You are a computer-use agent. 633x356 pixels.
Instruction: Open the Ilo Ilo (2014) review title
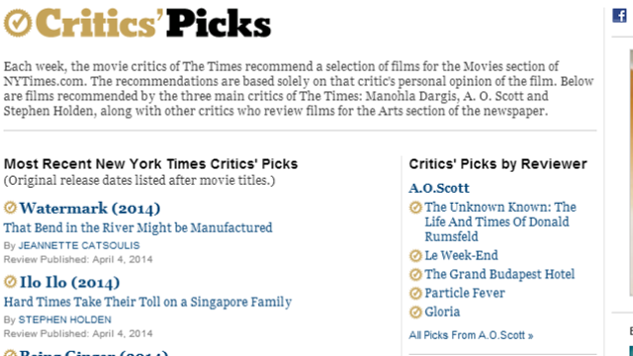click(x=69, y=283)
